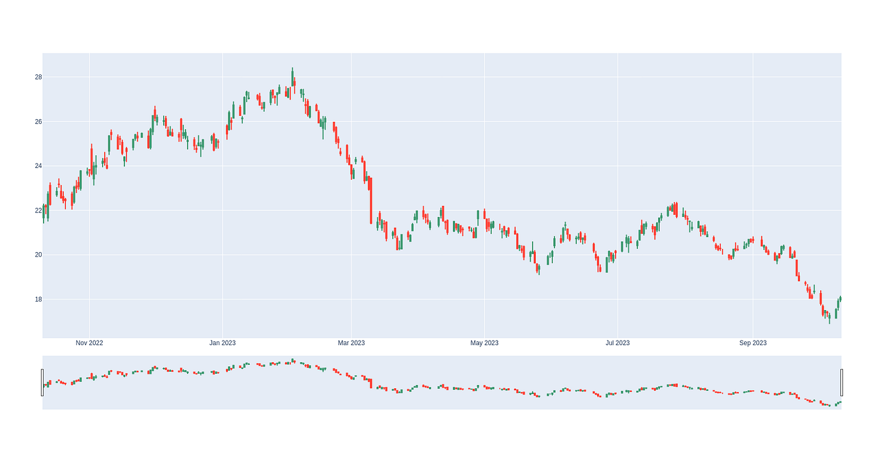Click the left range slider handle
884x452 pixels.
coord(42,381)
